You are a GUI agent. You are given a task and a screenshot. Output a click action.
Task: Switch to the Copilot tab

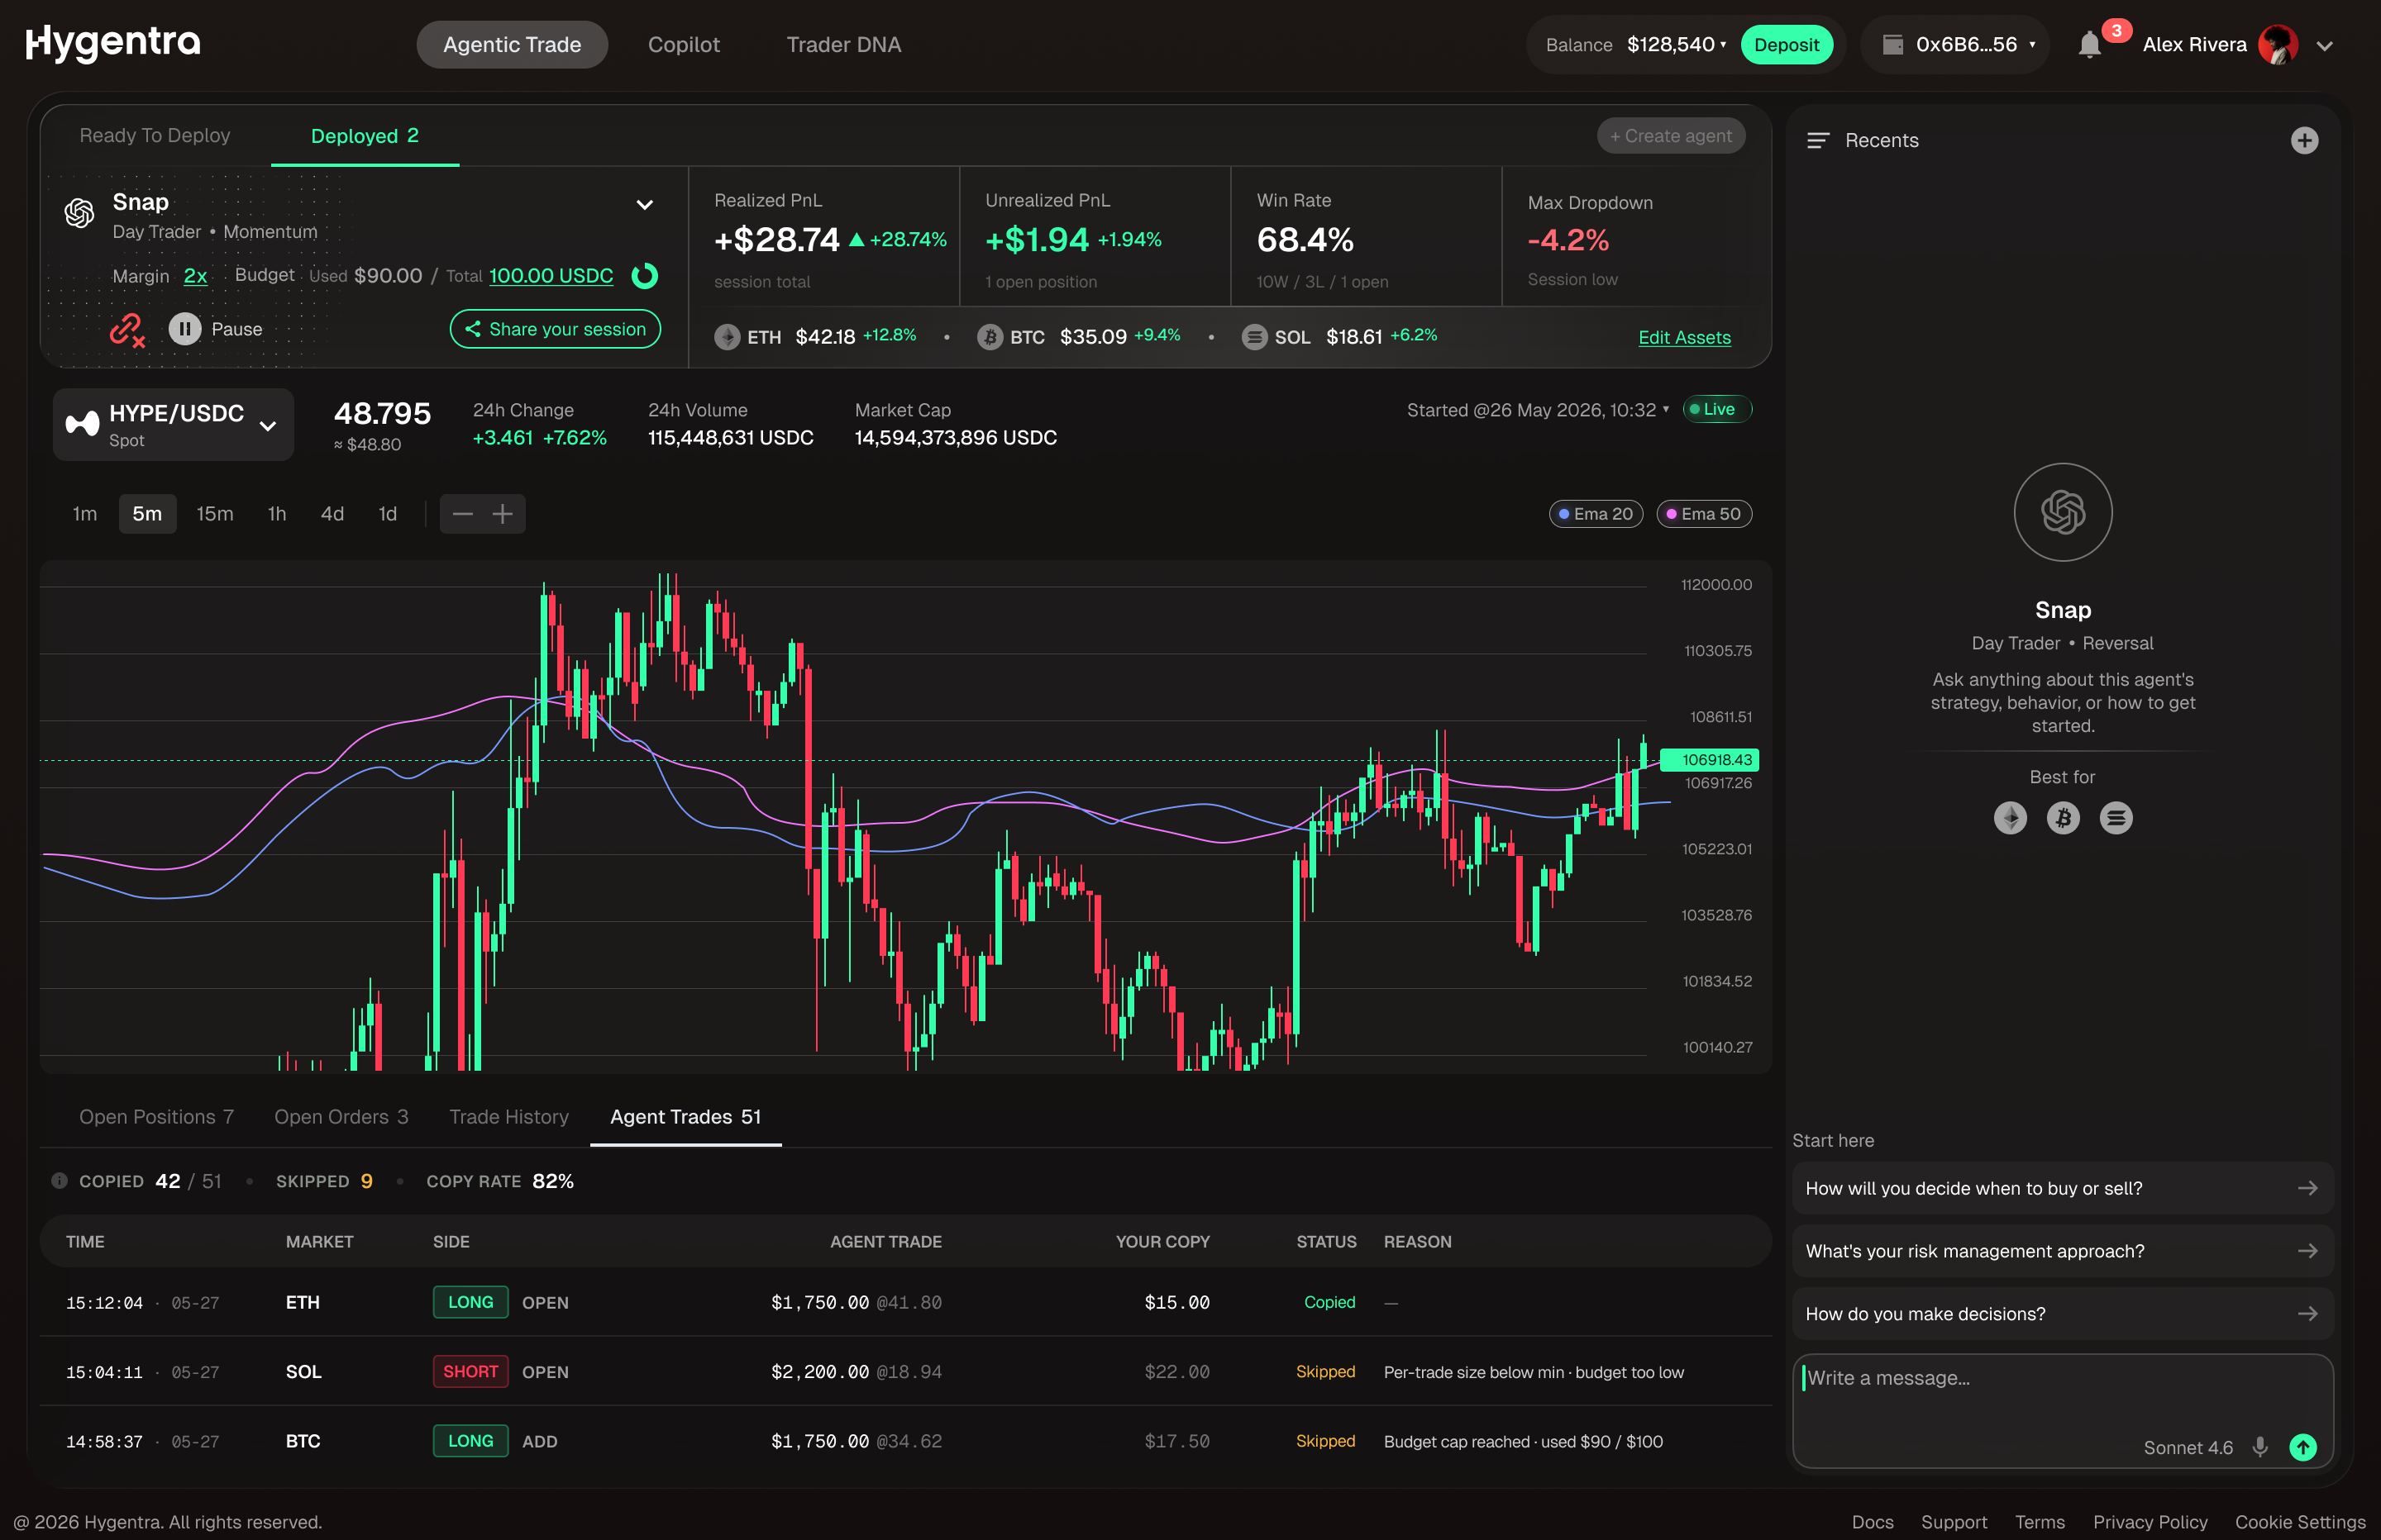coord(683,45)
